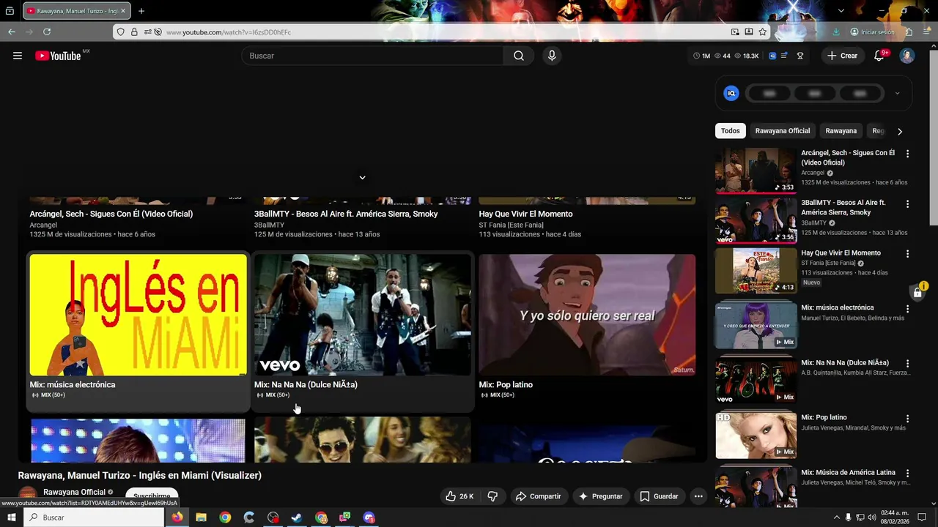Open the Firefox application menu
Screen dimensions: 938x527
pyautogui.click(x=926, y=32)
